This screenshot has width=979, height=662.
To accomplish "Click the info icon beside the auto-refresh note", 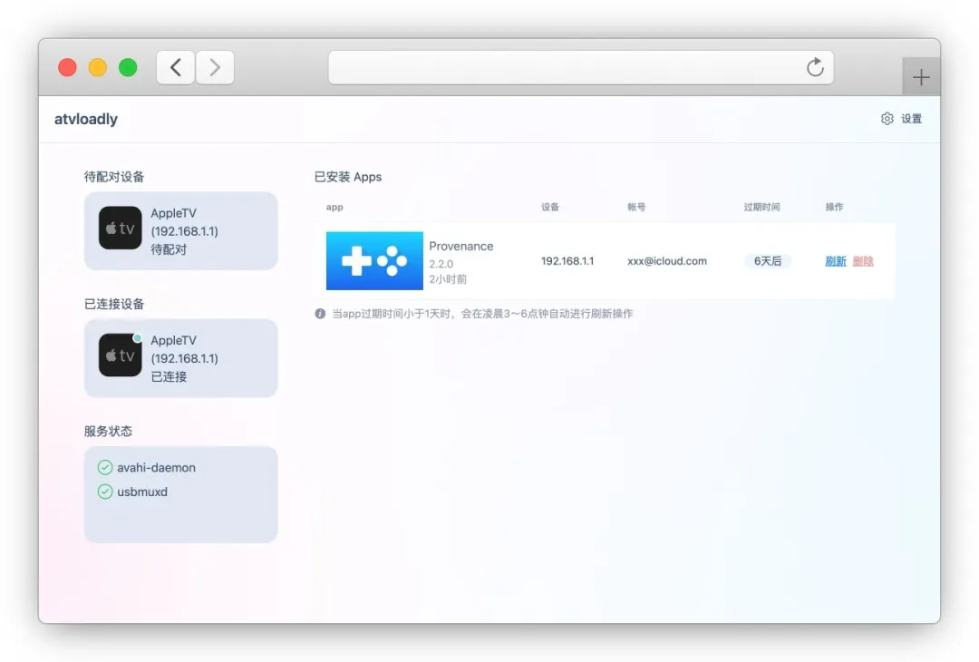I will pyautogui.click(x=320, y=314).
